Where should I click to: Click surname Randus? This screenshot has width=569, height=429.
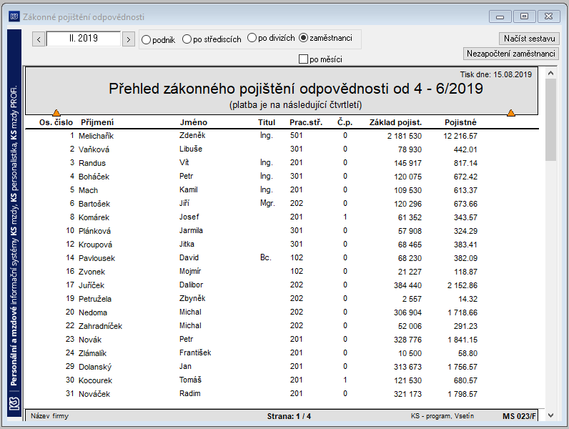(92, 163)
